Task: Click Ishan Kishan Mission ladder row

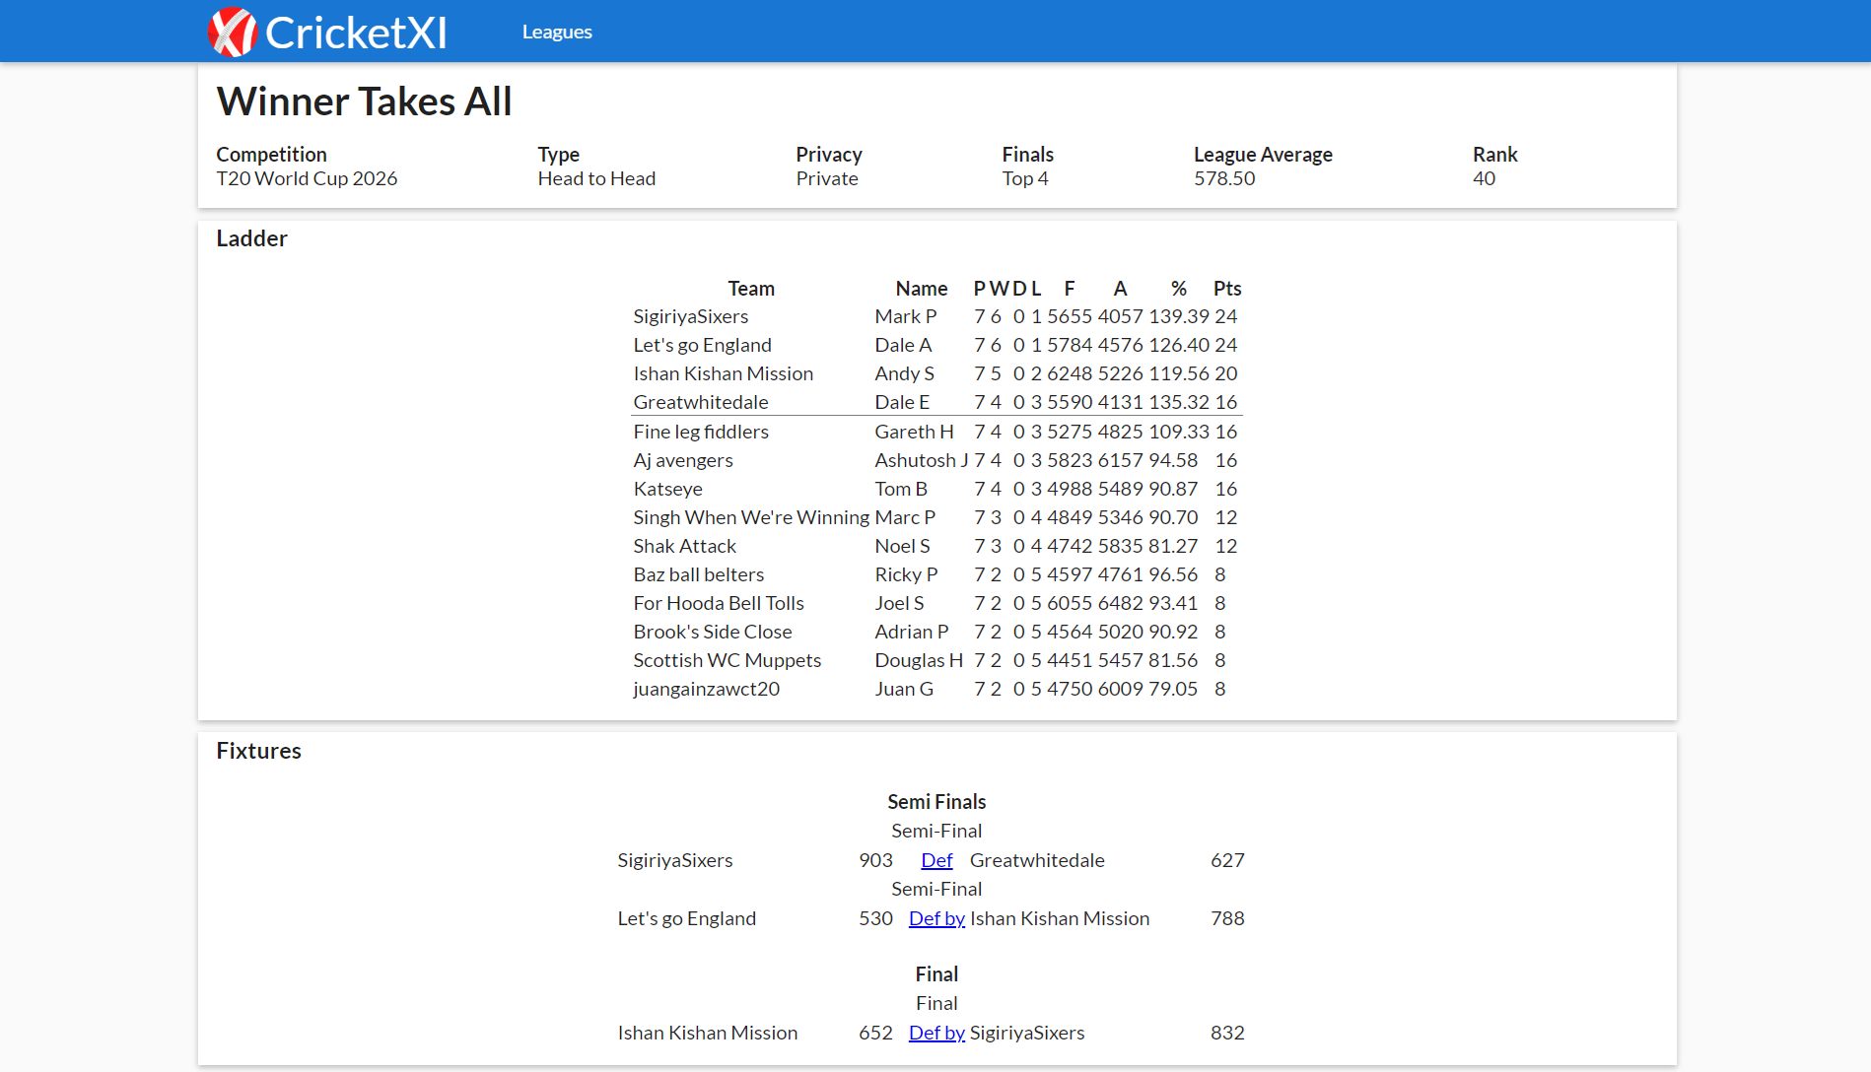Action: [723, 373]
